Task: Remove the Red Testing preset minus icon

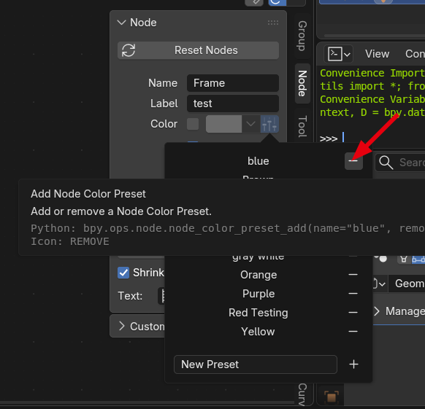Action: click(353, 313)
